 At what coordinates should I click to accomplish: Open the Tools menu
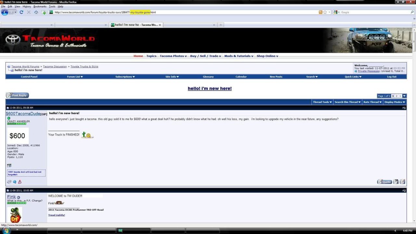tap(52, 6)
